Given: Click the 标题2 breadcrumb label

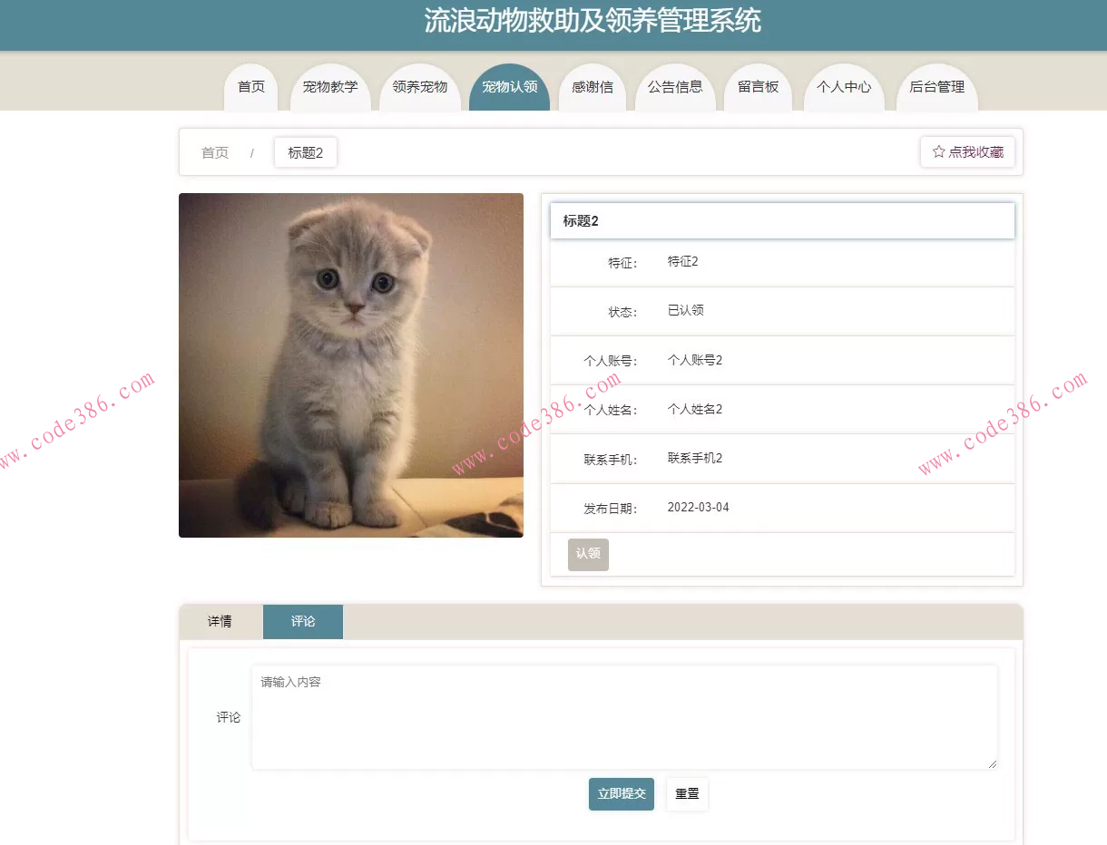Looking at the screenshot, I should [305, 152].
